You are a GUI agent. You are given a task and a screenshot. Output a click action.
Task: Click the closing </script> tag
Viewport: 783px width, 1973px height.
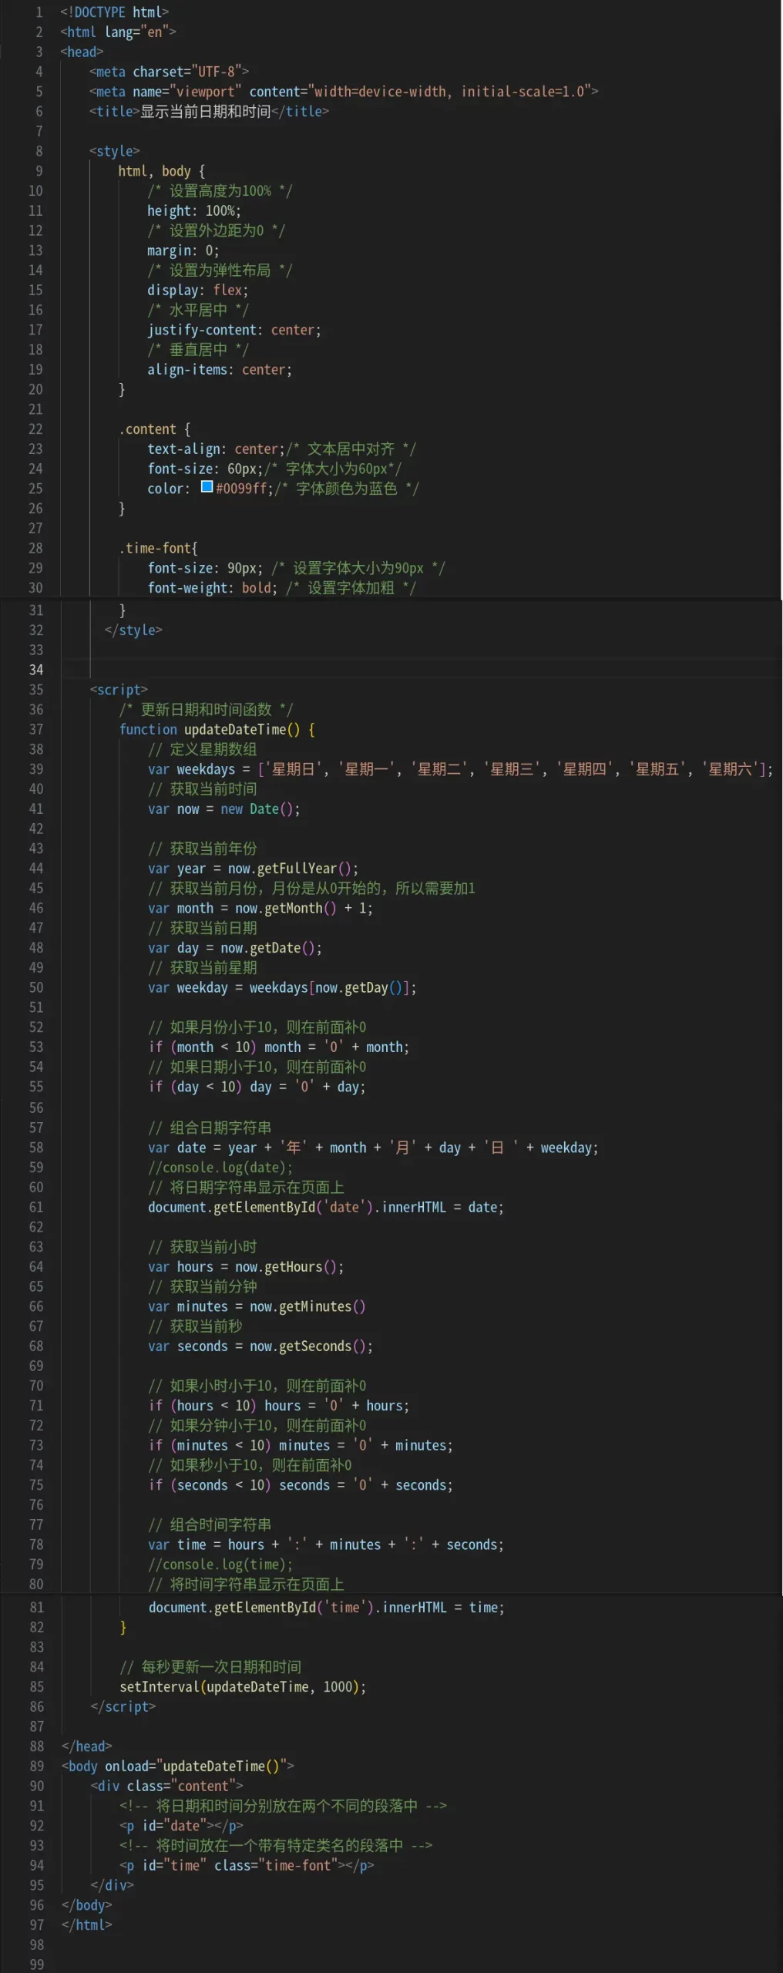click(x=123, y=1707)
